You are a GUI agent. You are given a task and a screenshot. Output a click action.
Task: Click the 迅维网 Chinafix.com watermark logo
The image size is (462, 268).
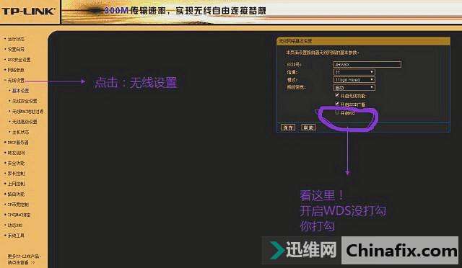[360, 250]
